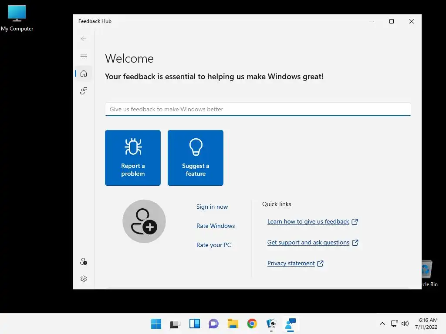Click the add account icon in sidebar

tap(84, 261)
